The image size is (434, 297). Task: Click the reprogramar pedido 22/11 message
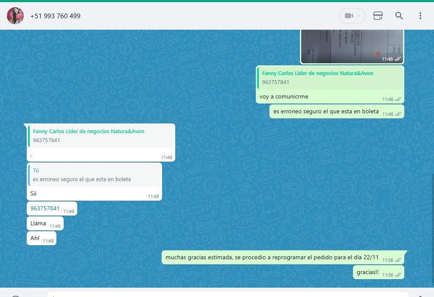tap(272, 257)
